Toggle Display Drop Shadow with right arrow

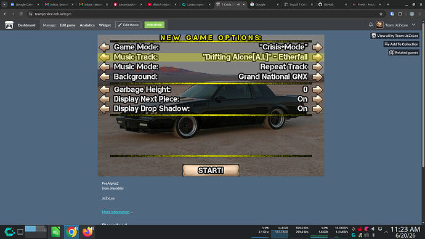click(x=317, y=108)
